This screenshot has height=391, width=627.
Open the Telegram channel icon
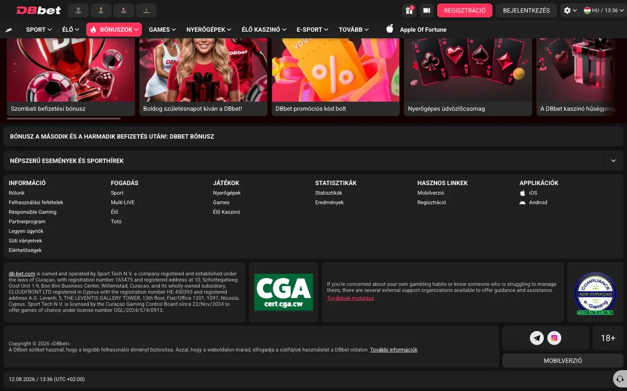pos(537,338)
